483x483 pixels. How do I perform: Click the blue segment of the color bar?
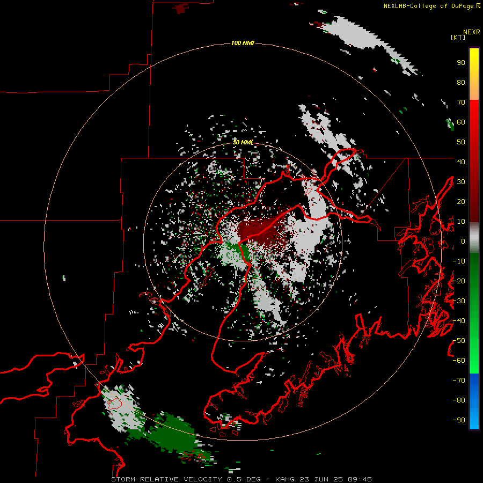(x=474, y=401)
